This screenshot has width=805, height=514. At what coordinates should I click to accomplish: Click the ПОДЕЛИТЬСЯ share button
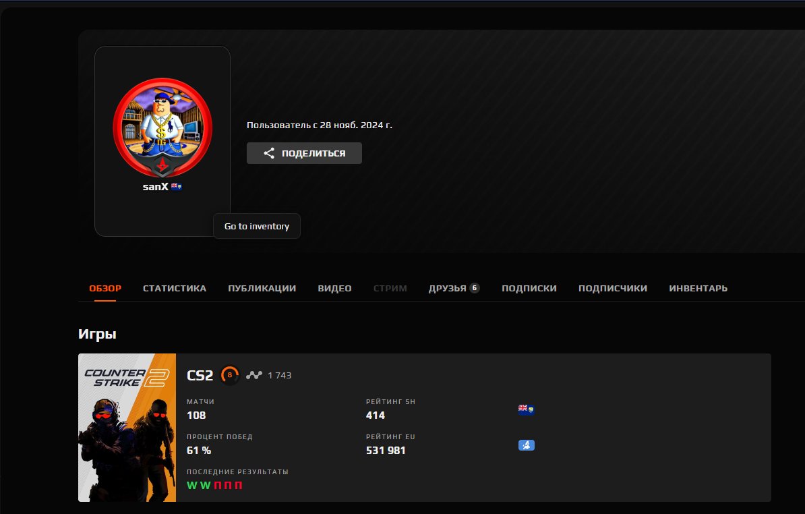tap(304, 153)
